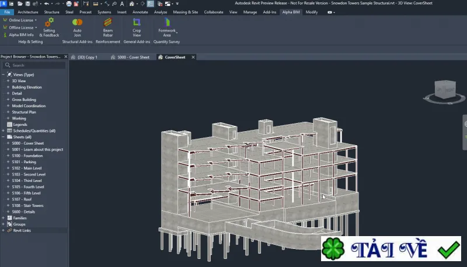Screen dimensions: 467x267
Task: Open the Online License dropdown
Action: tap(20, 20)
